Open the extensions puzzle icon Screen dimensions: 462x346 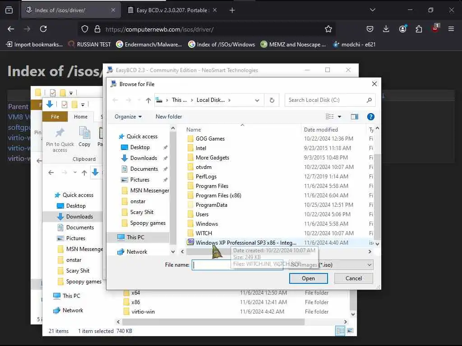tap(419, 29)
